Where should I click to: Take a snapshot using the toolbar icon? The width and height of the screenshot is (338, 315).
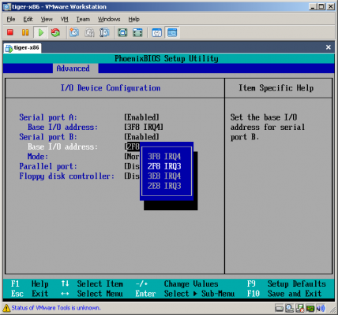[x=74, y=32]
